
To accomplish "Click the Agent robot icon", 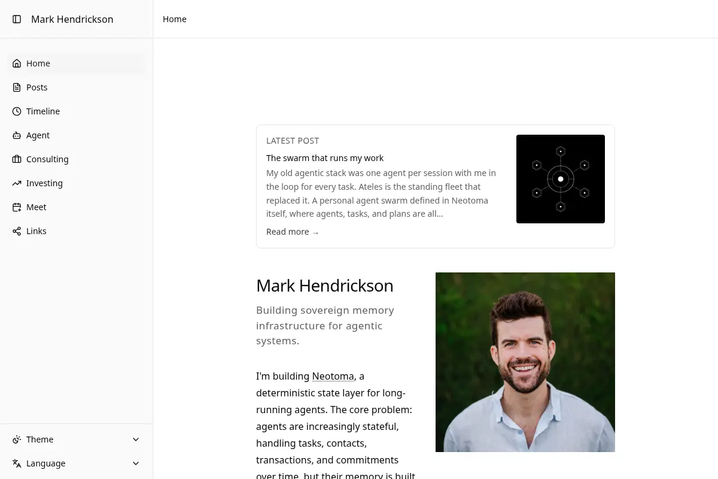I will click(17, 135).
